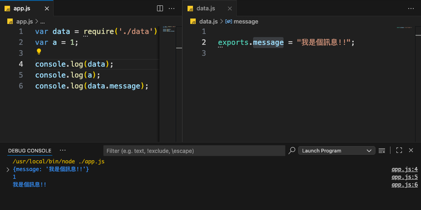Close the app.js tab
The image size is (421, 210).
[x=47, y=9]
